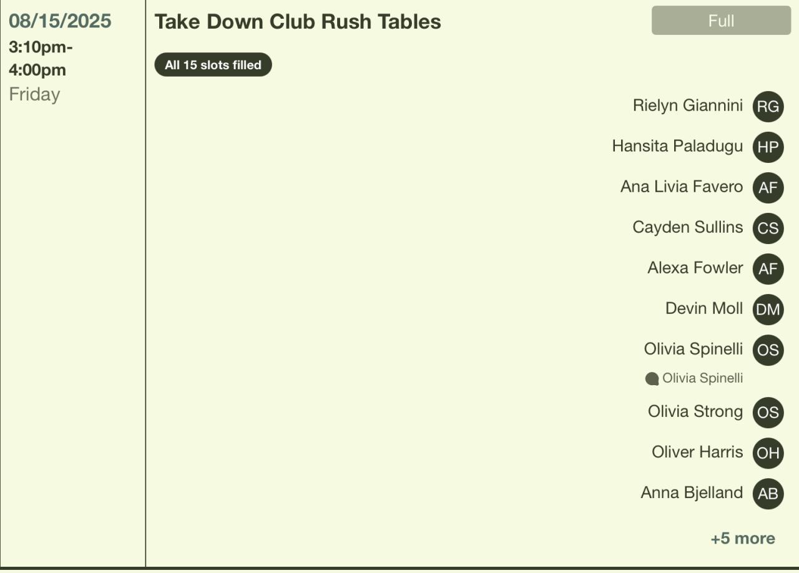Viewport: 799px width, 573px height.
Task: Select the 08/15/2025 date label
Action: click(60, 21)
